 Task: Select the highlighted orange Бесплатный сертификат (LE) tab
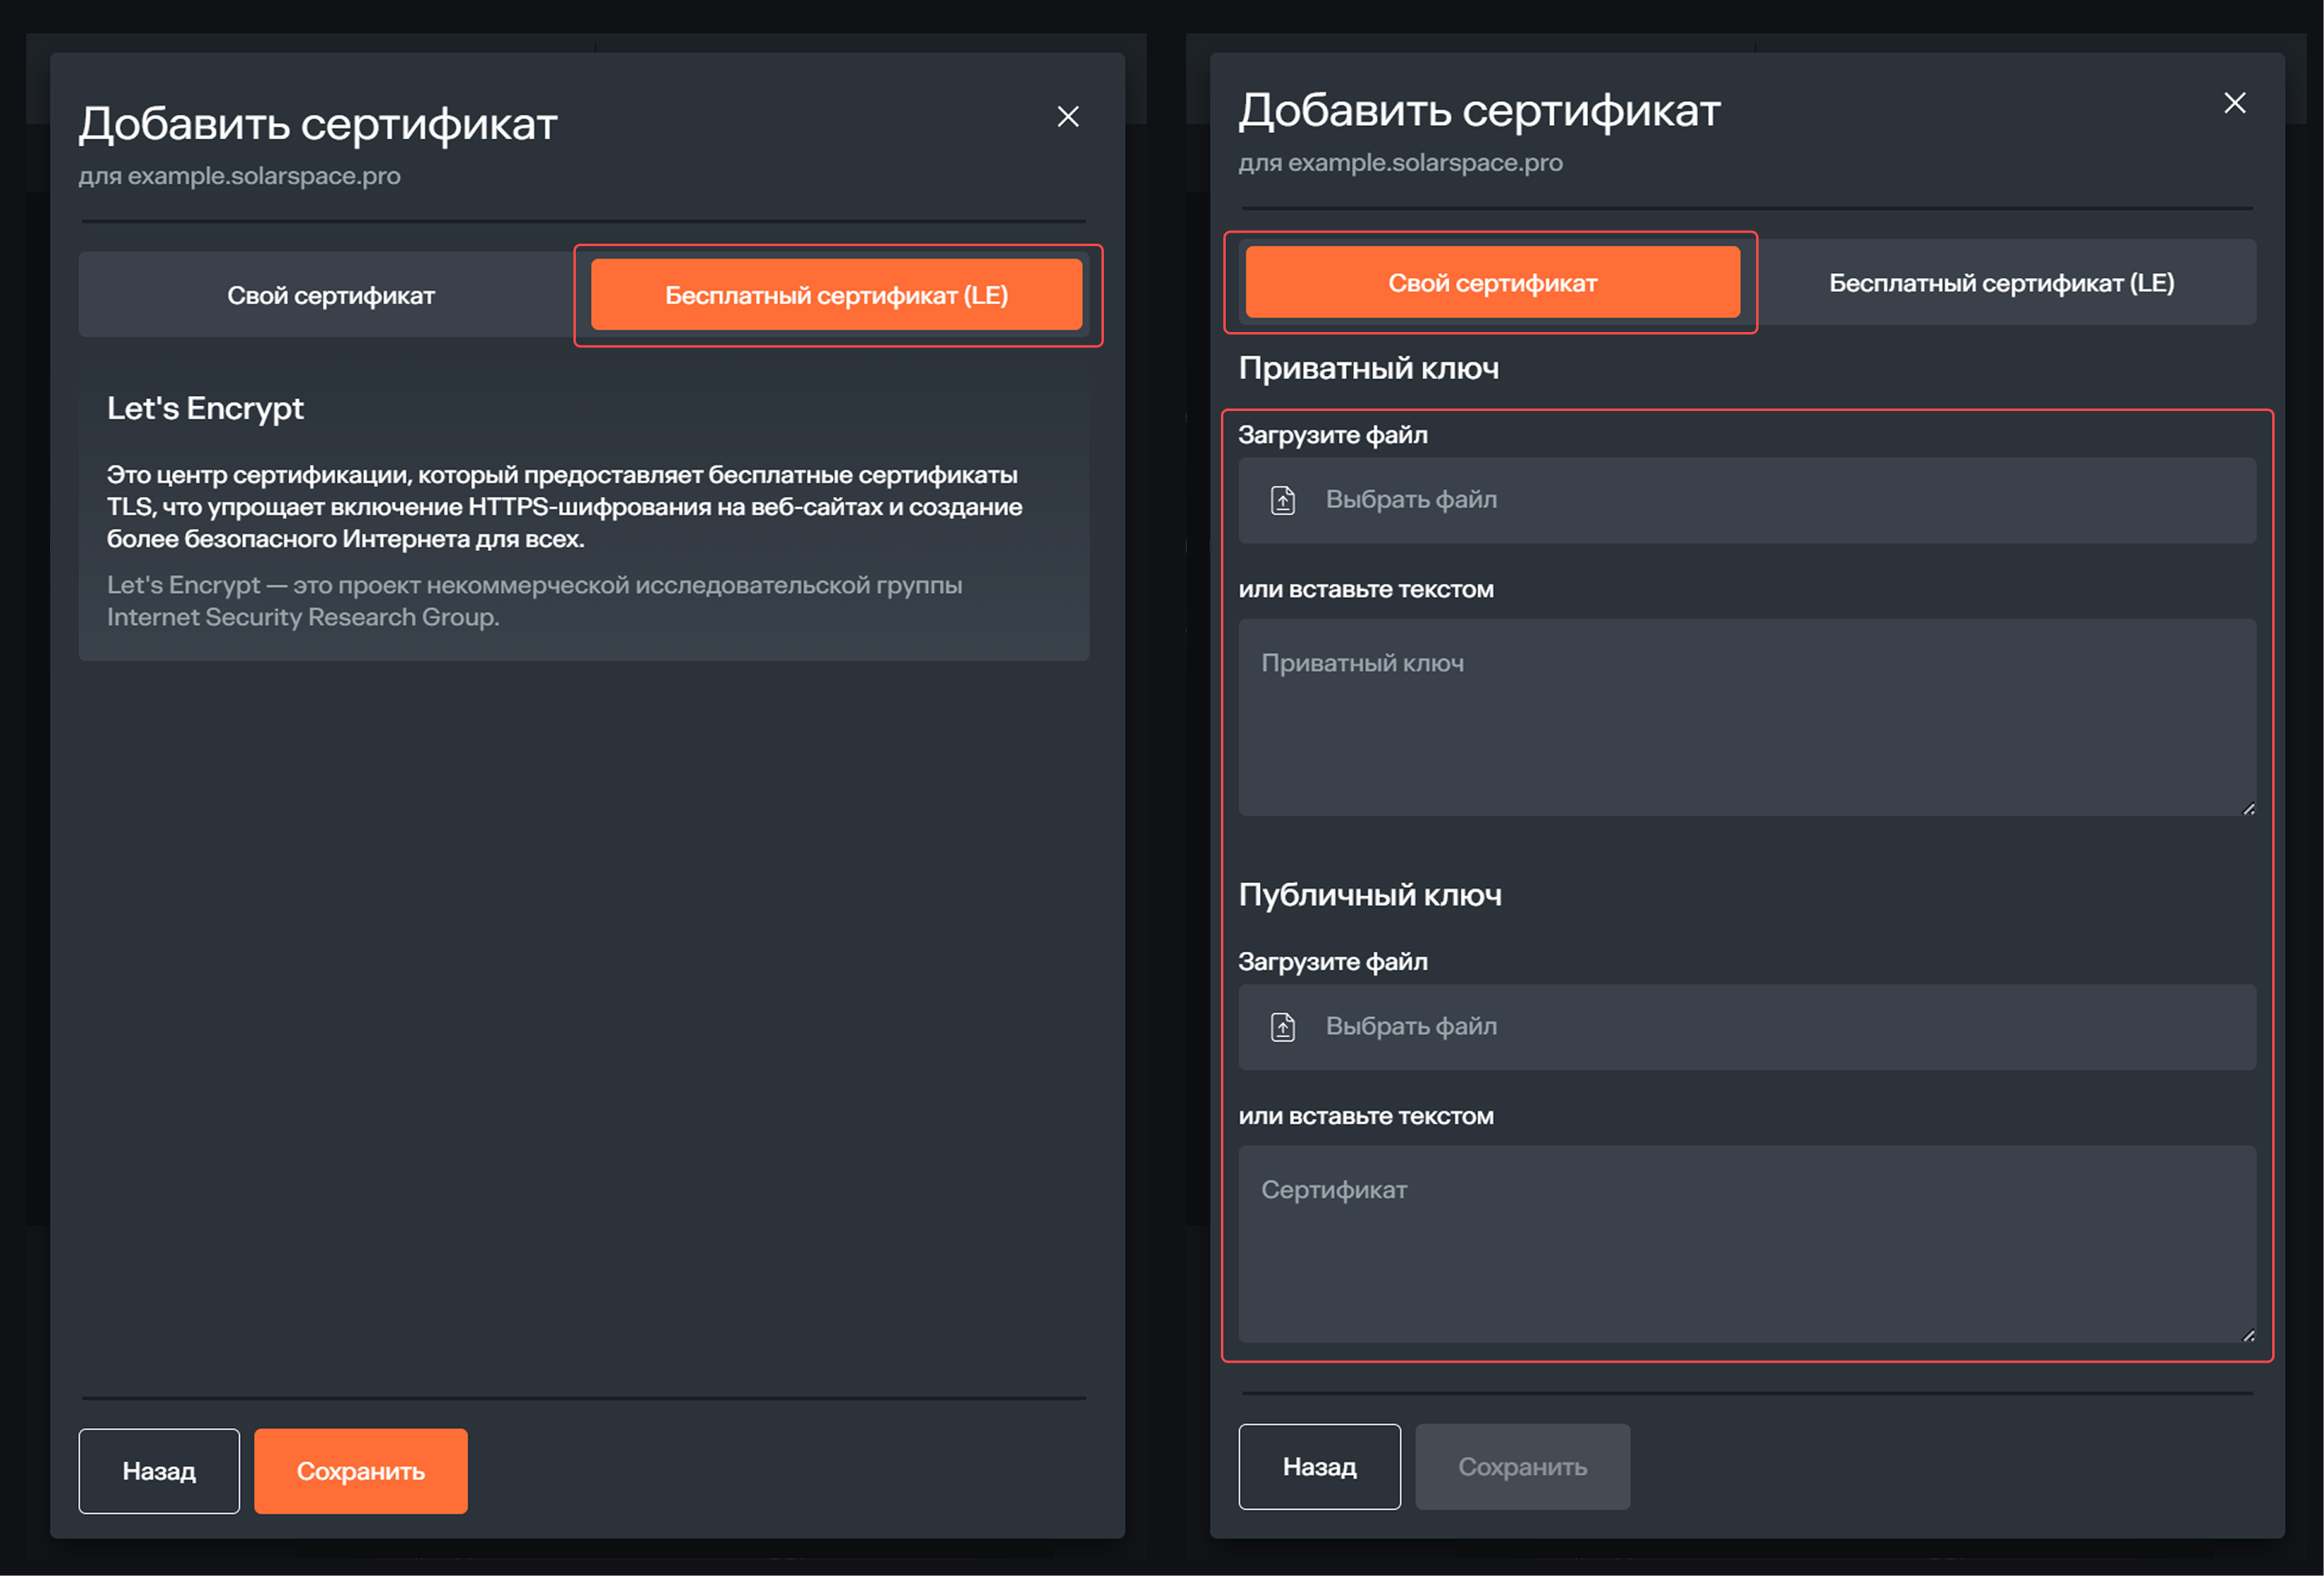(836, 295)
